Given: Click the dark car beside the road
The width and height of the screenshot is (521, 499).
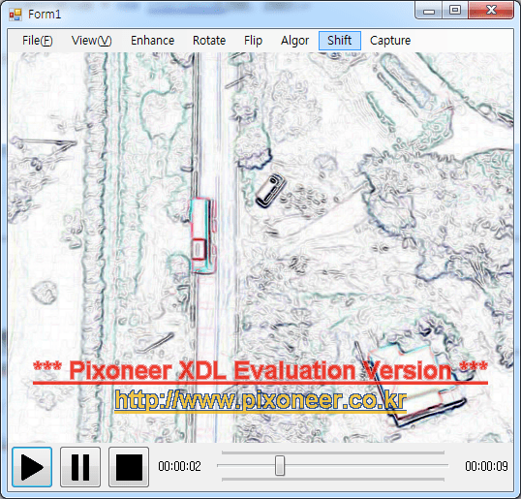Looking at the screenshot, I should pyautogui.click(x=271, y=191).
